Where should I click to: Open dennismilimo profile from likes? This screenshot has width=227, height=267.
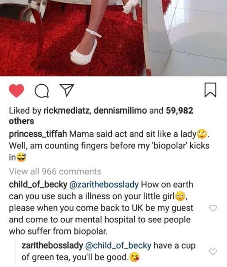pos(120,111)
